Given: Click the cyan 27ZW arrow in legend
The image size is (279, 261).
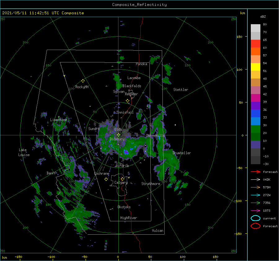Looking at the screenshot, I should click(255, 195).
